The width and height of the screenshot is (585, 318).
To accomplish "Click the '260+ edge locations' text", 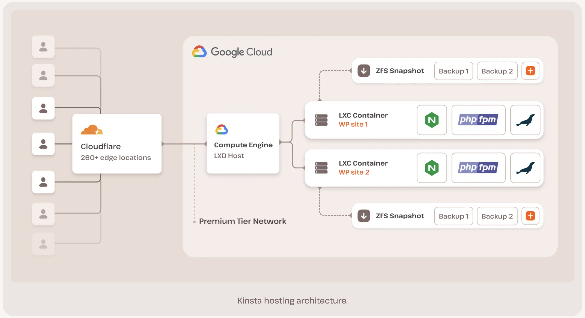I will tap(116, 158).
